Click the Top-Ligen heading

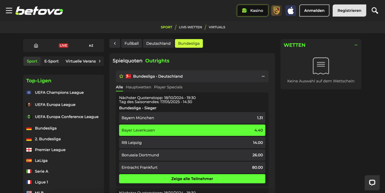click(39, 81)
